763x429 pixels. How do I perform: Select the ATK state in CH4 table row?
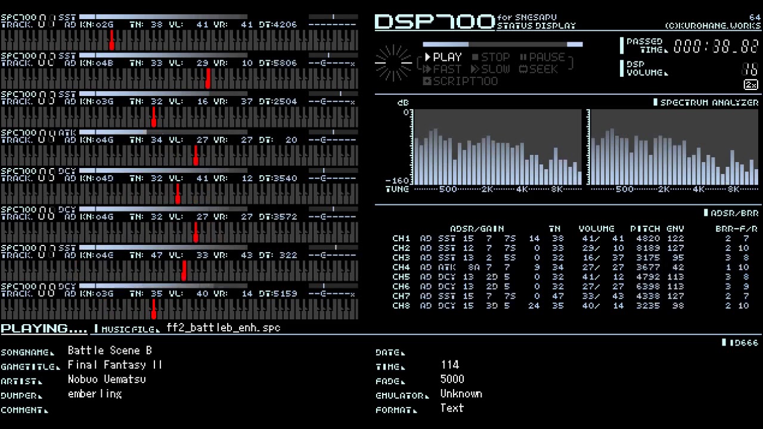[x=447, y=268]
